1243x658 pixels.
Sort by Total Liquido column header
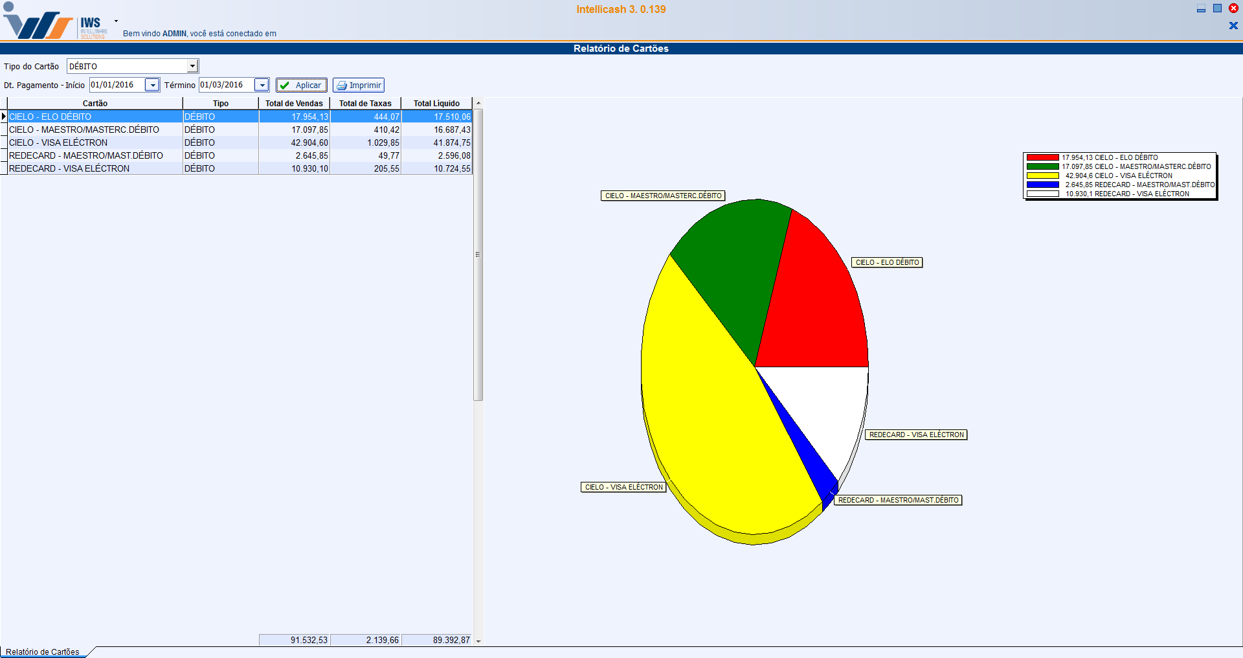point(437,103)
